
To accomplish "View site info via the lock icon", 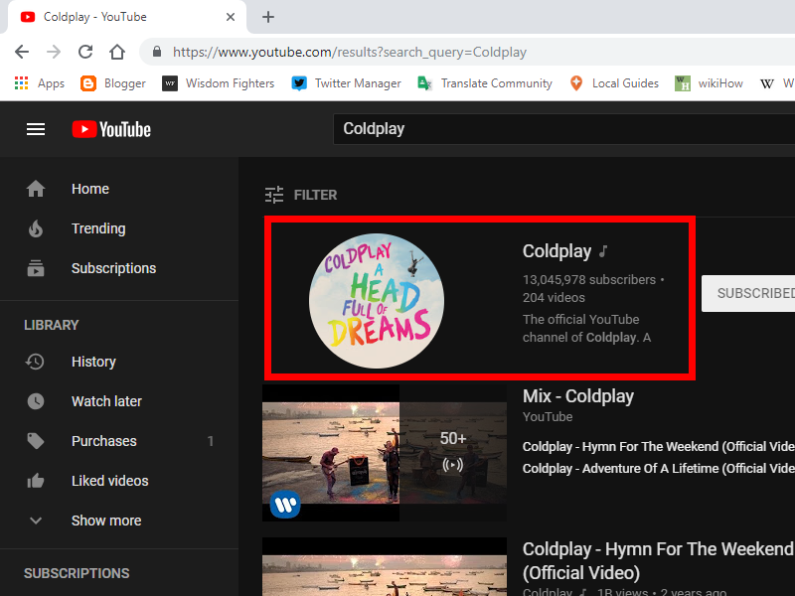I will 157,52.
